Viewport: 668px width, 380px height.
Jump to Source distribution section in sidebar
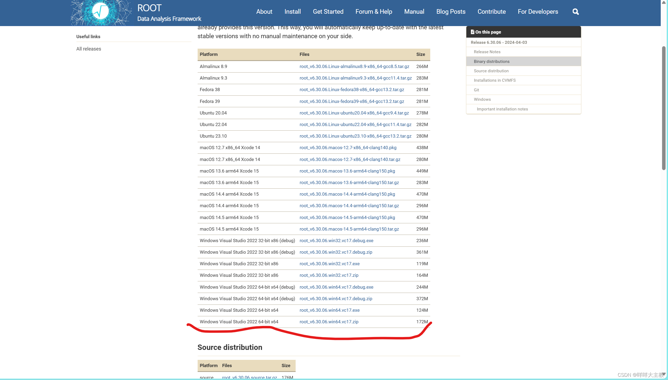[x=491, y=71]
